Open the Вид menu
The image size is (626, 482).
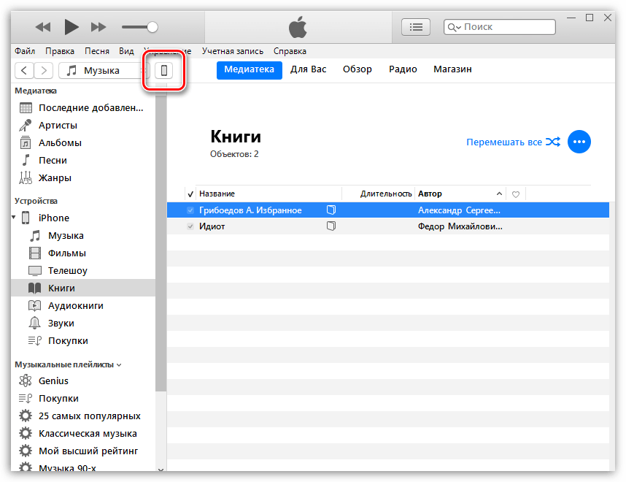[x=126, y=51]
